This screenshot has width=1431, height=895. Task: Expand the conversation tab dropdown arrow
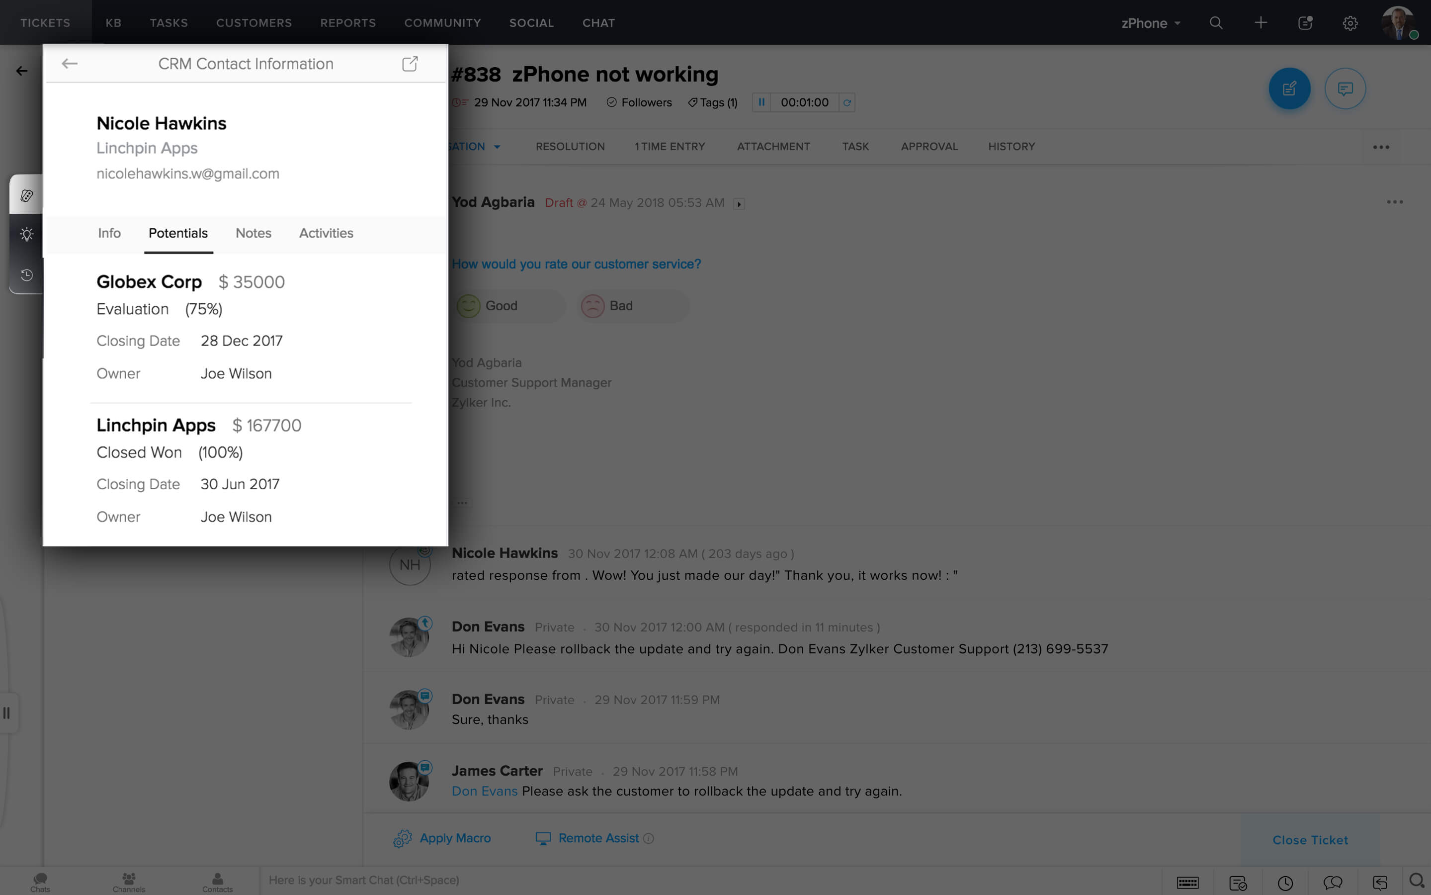(x=497, y=147)
